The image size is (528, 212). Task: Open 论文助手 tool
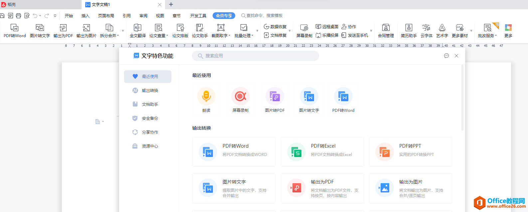(x=200, y=31)
